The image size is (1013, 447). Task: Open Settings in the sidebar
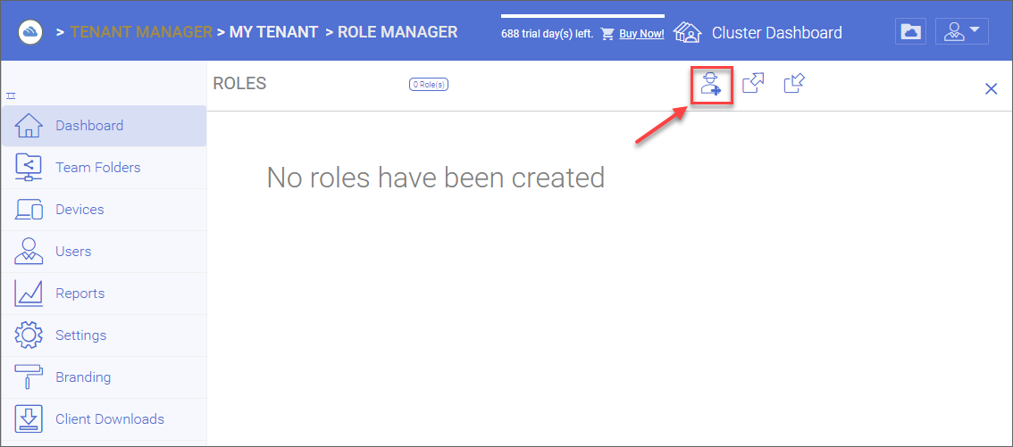(x=104, y=335)
